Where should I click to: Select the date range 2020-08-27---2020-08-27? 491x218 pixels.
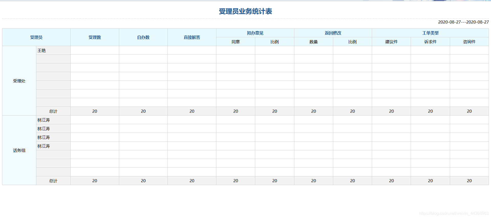tap(463, 22)
